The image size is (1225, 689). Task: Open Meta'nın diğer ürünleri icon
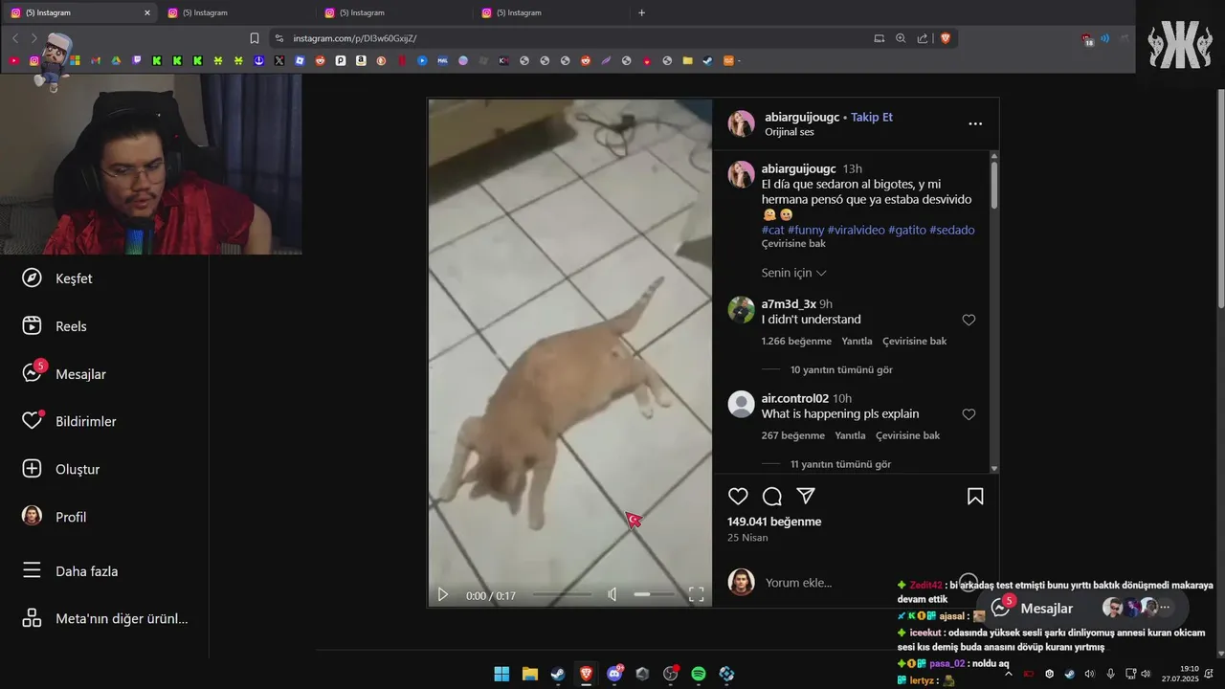32,618
